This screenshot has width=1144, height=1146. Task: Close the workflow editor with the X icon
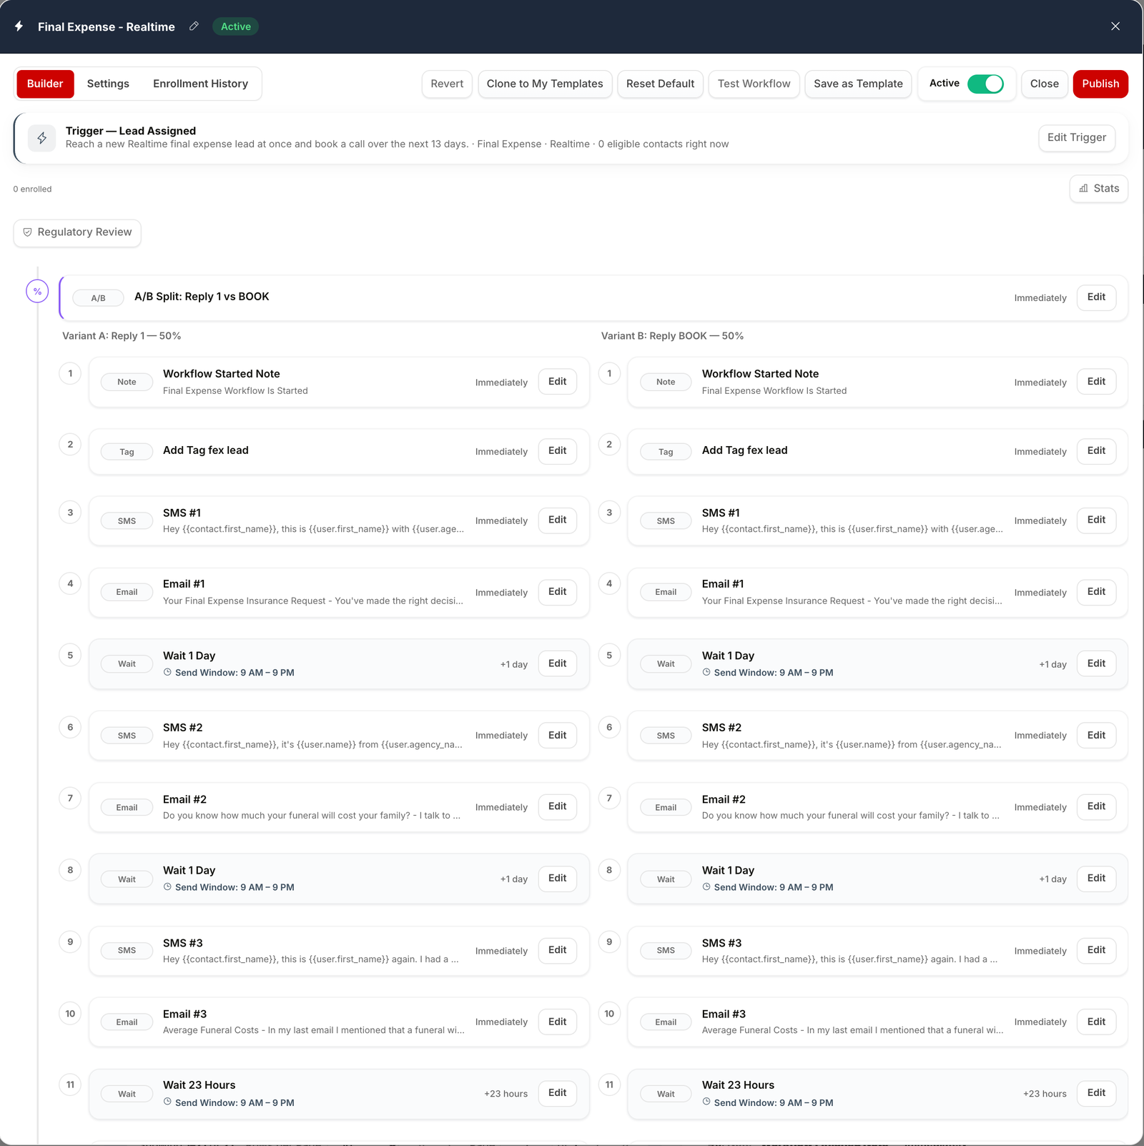[1115, 26]
